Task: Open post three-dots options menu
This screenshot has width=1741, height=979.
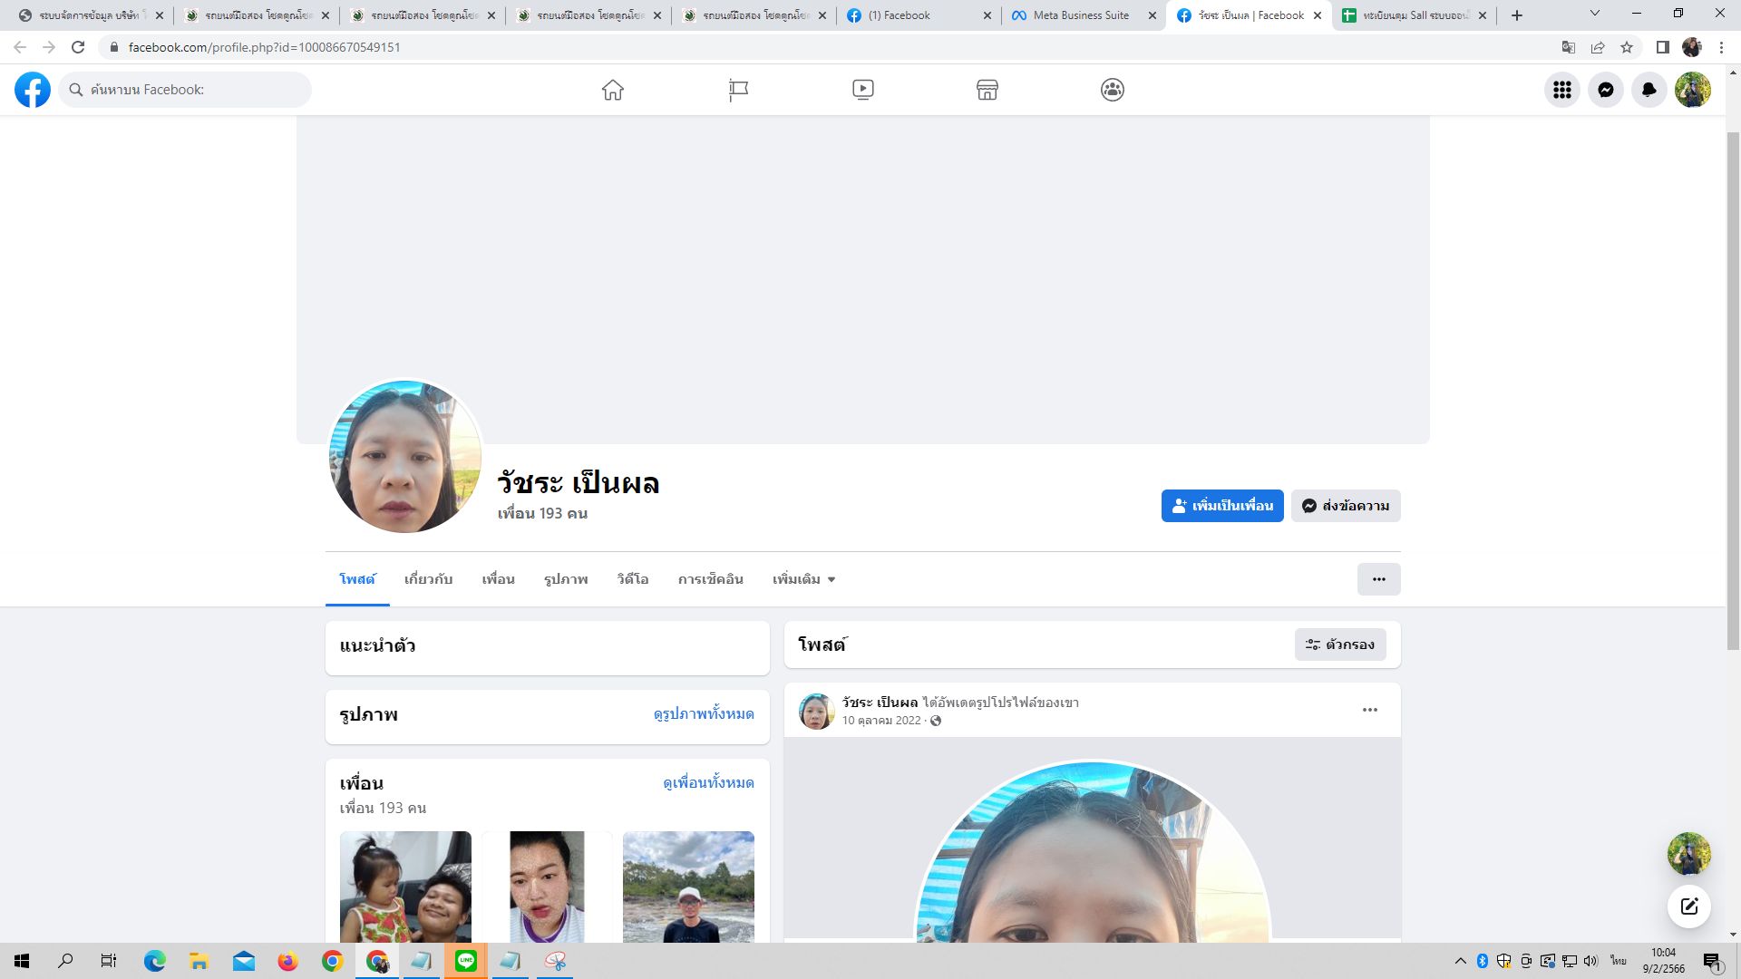Action: coord(1369,710)
